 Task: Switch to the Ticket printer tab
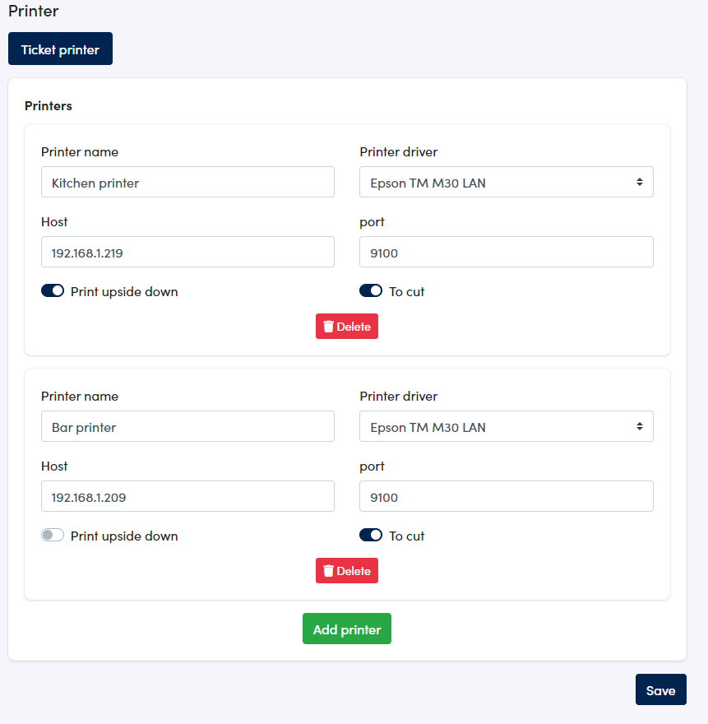pos(61,49)
